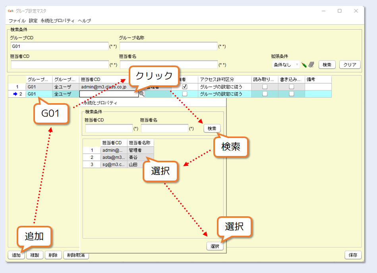
Task: Select the sg@m3.c... row in popup list
Action: 118,164
